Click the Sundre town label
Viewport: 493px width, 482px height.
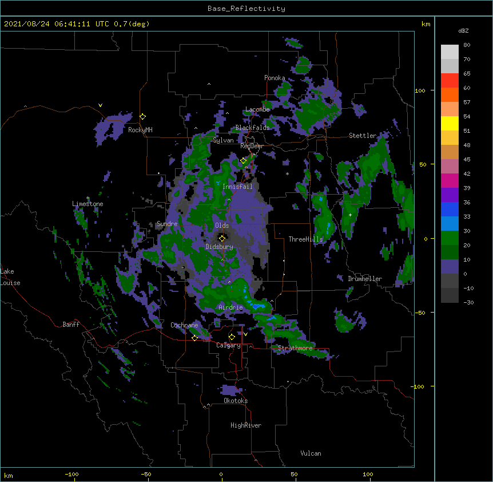[x=167, y=224]
